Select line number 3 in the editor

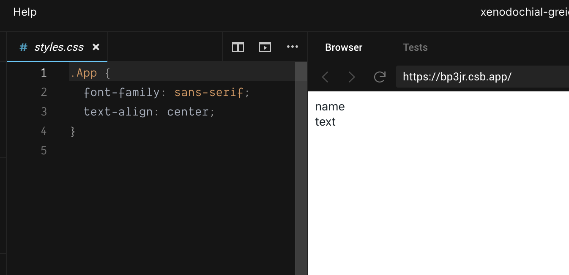coord(44,111)
